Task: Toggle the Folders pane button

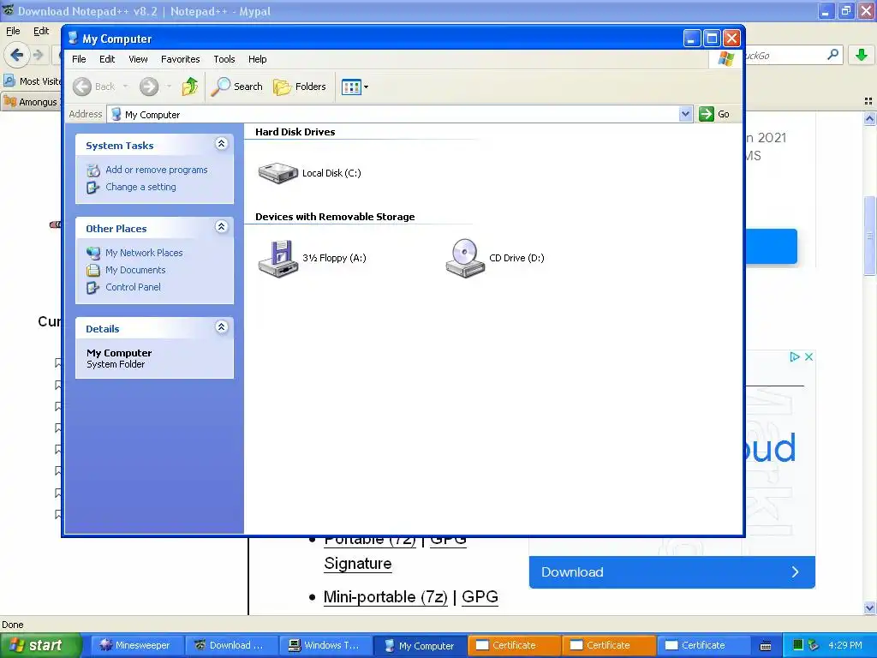Action: point(299,87)
